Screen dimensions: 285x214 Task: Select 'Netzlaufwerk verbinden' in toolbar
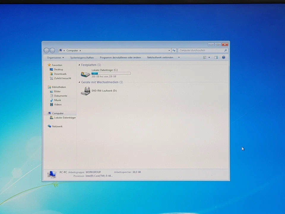pyautogui.click(x=160, y=57)
